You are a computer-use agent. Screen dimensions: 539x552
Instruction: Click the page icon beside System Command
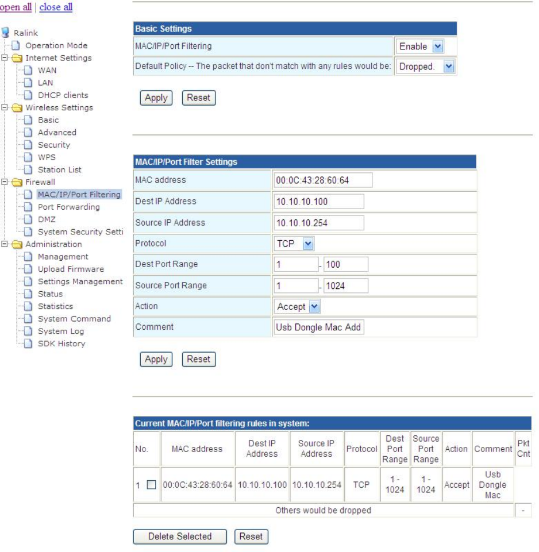28,319
